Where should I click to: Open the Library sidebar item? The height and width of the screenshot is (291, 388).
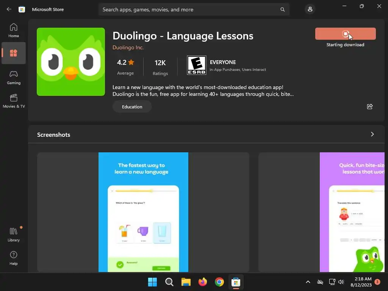pyautogui.click(x=14, y=235)
